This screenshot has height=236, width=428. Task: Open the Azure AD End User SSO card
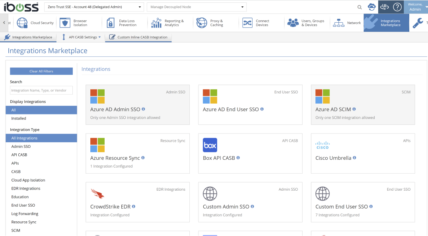click(250, 104)
